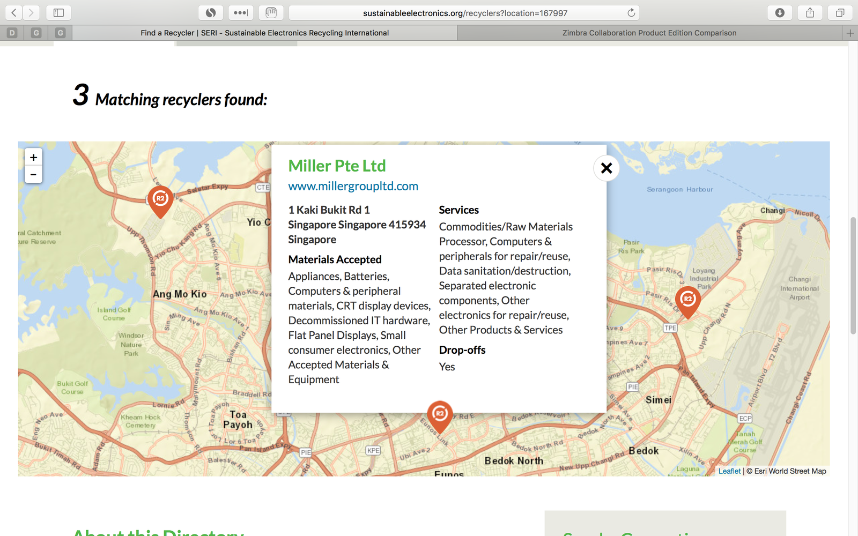Image resolution: width=858 pixels, height=536 pixels.
Task: Click the R2 marker below the popup
Action: coord(440,415)
